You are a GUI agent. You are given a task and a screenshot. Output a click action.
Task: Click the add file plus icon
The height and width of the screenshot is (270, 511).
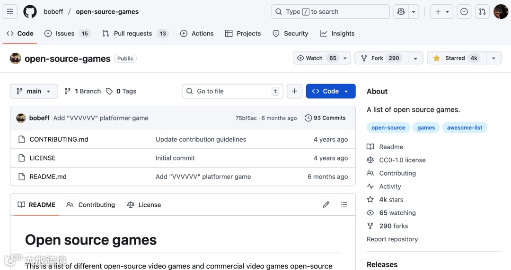point(294,91)
